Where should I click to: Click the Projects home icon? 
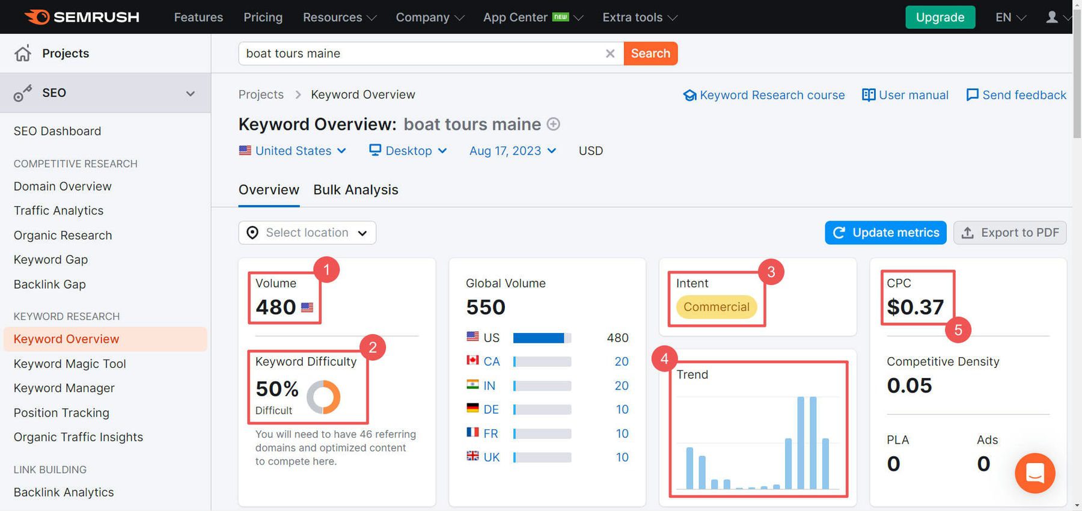click(x=23, y=54)
